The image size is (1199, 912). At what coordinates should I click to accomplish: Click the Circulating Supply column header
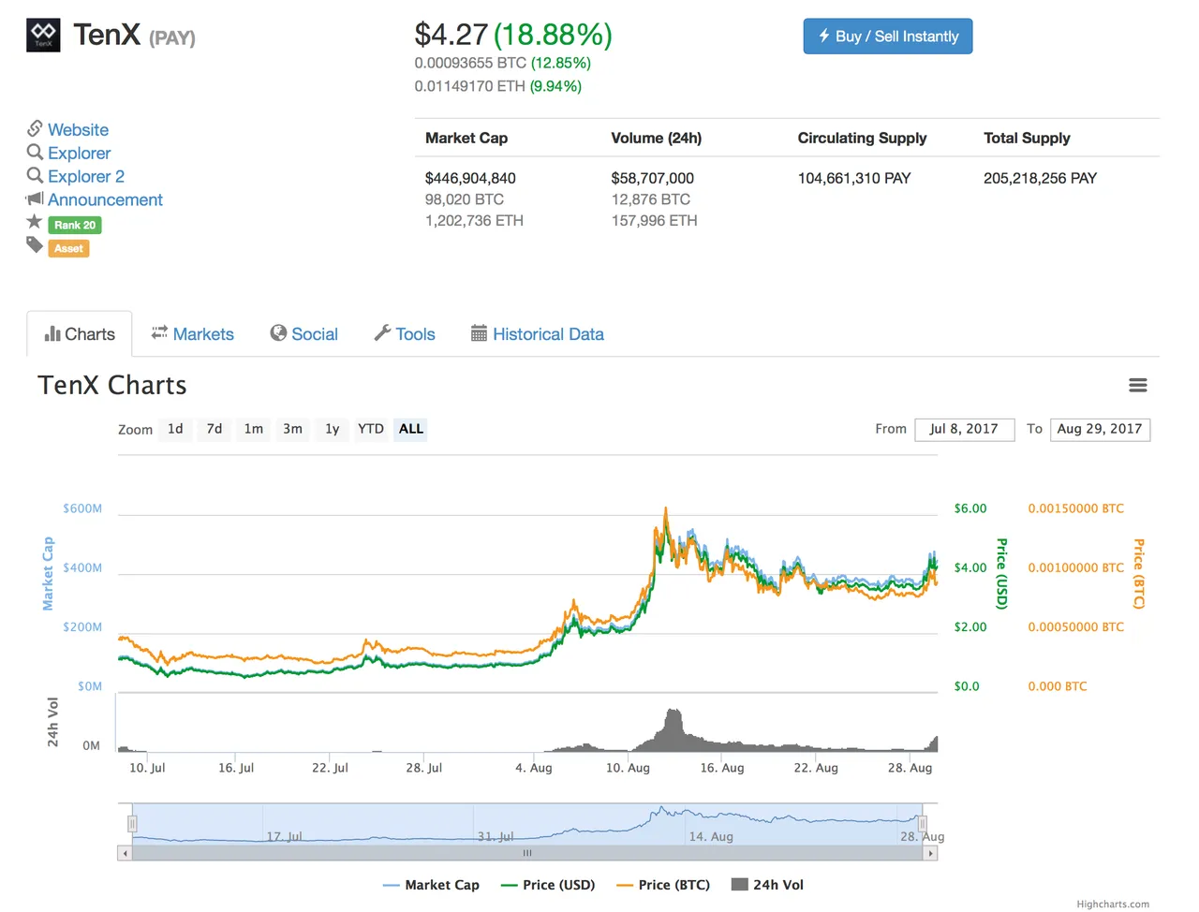863,138
